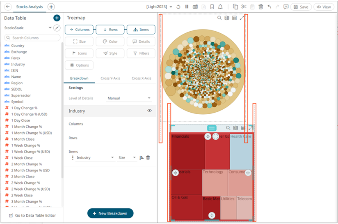Toggle Industry breakdown visibility eye icon
Viewport: 338px width, 224px height.
pyautogui.click(x=149, y=111)
